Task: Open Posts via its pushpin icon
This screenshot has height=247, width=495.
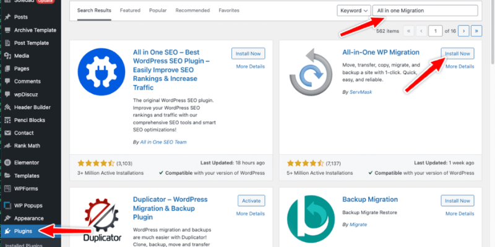Action: pos(8,17)
